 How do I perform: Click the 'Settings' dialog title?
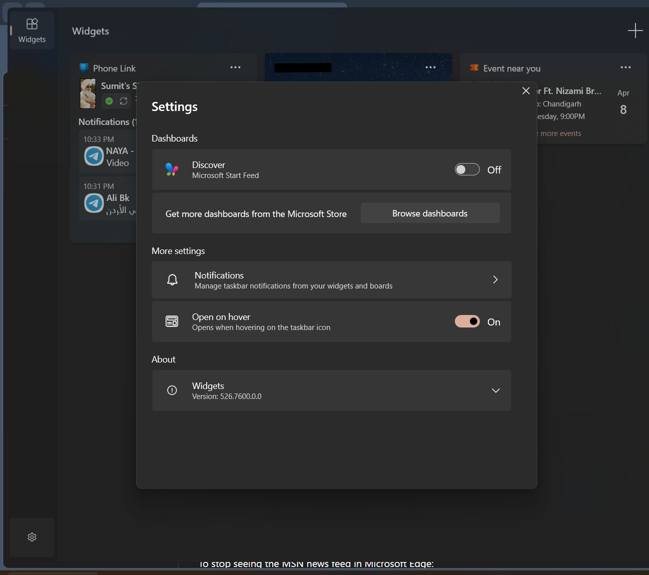(x=175, y=106)
